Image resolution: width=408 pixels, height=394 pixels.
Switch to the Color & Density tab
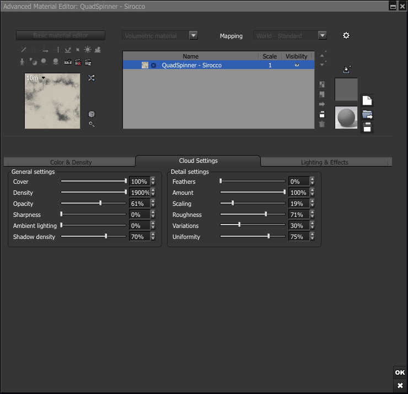71,162
